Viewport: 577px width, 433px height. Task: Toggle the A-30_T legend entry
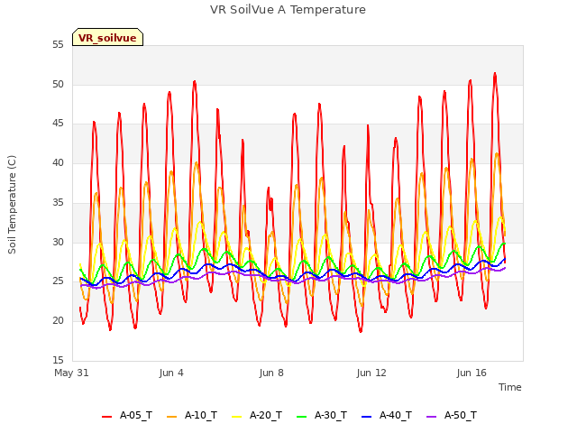(322, 415)
